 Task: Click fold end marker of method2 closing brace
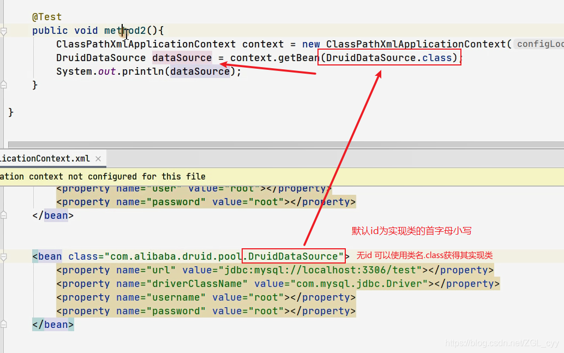pyautogui.click(x=4, y=85)
